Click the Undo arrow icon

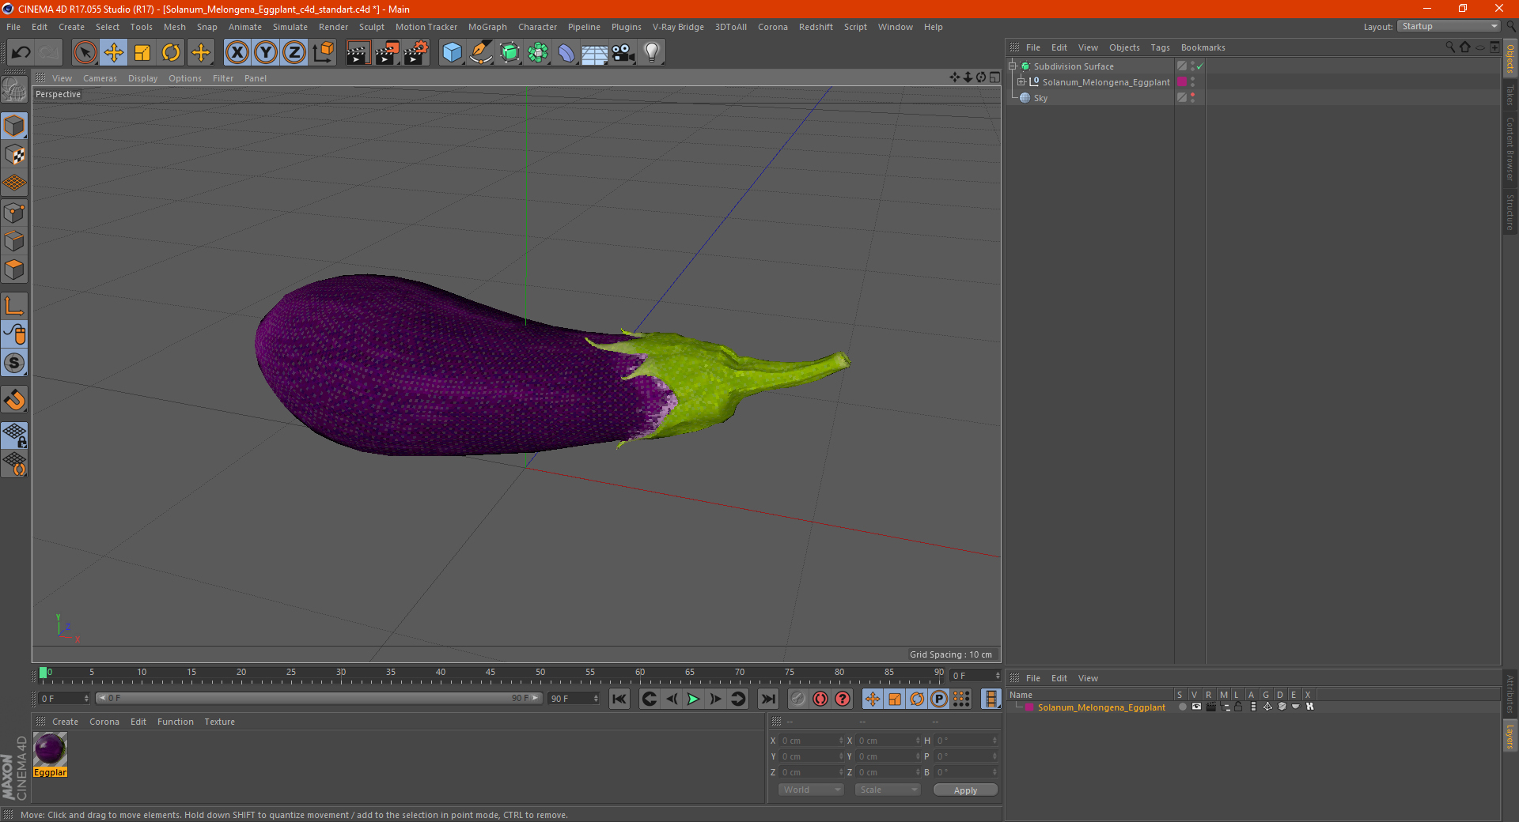21,53
